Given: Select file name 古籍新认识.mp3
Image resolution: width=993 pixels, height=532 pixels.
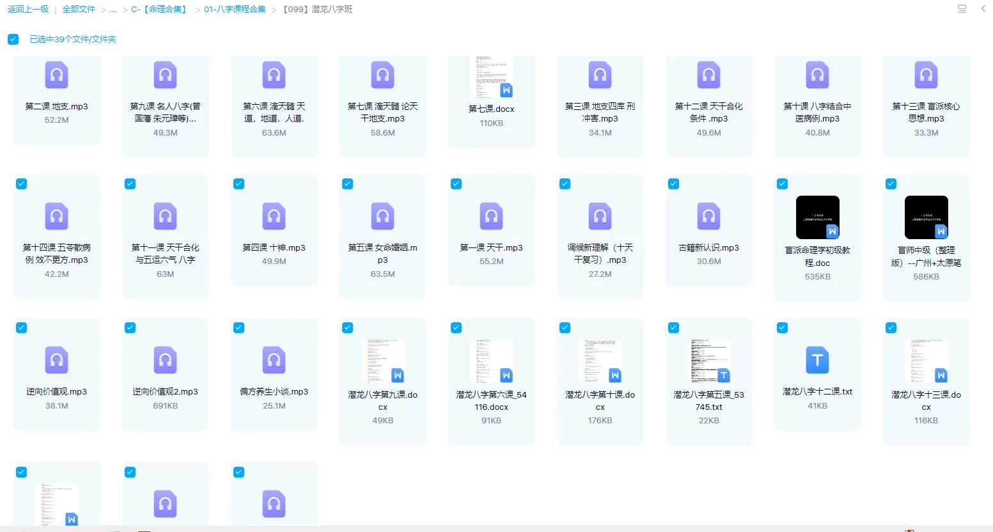Looking at the screenshot, I should click(708, 247).
